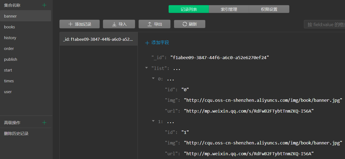Click the upload icon in 导出 button
345x159 pixels.
[150, 24]
